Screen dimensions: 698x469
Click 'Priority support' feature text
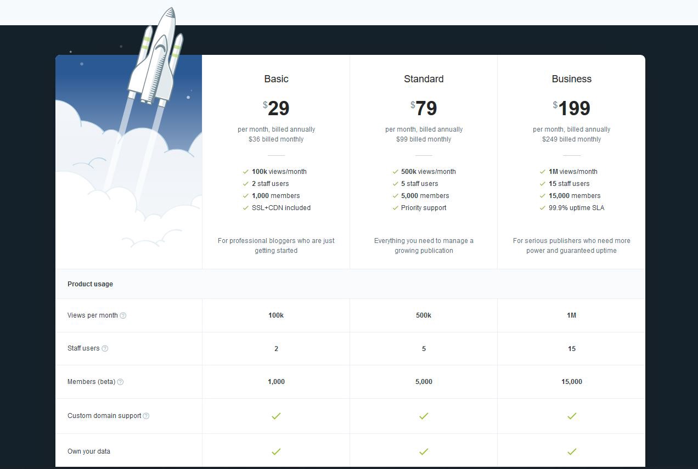point(424,208)
